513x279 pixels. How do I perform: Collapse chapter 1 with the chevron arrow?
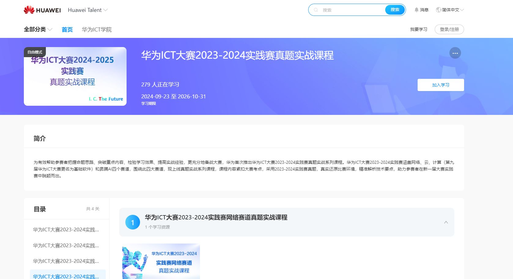point(446,222)
